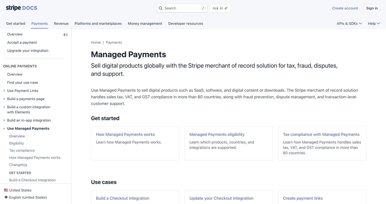Open Changelog in the sidebar

[18, 165]
